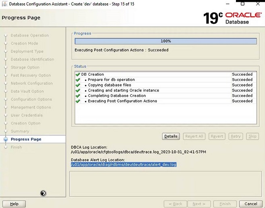Image resolution: width=265 pixels, height=208 pixels.
Task: Click the green check beside DB Creation
Action: (78, 74)
